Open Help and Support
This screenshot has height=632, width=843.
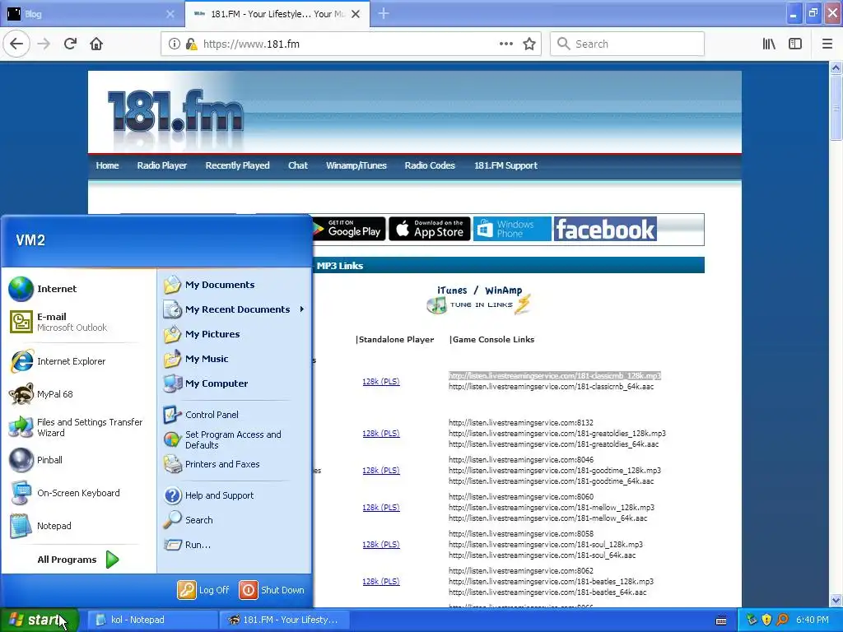[x=235, y=495]
